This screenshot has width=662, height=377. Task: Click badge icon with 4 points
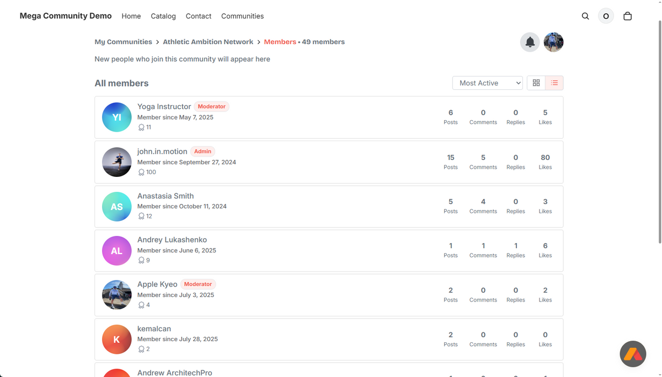coord(141,305)
